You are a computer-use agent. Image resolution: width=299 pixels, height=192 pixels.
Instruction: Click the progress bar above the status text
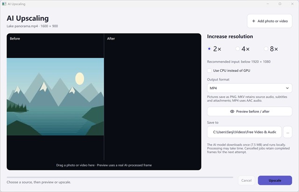click(120, 177)
